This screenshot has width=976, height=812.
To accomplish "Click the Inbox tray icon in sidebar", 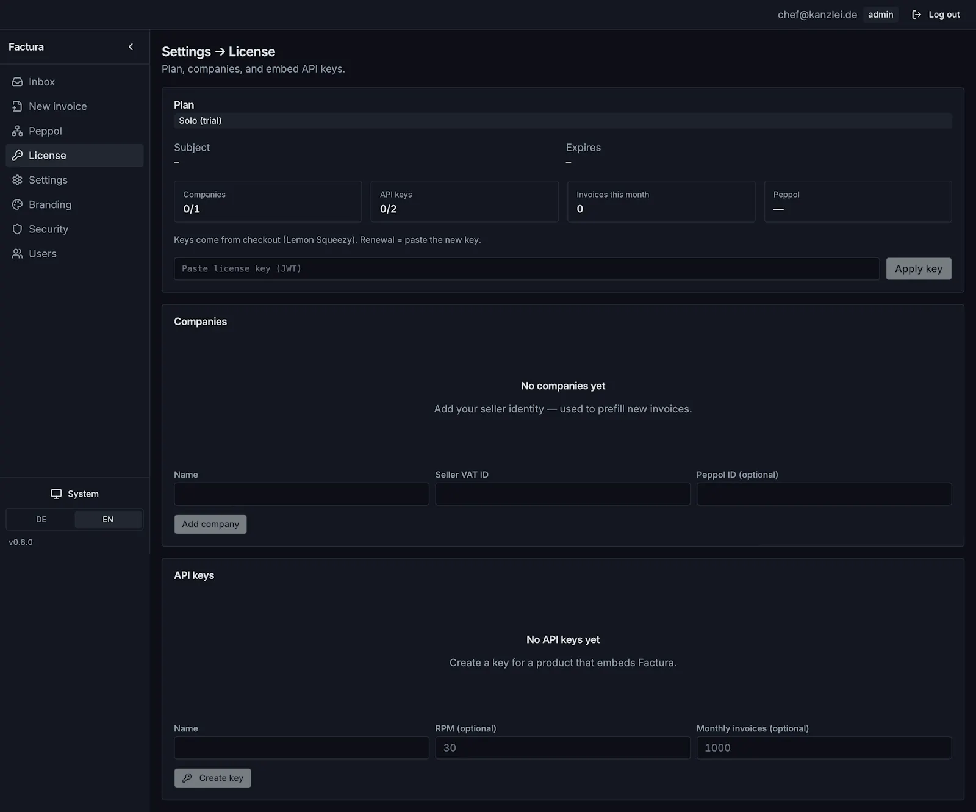I will click(17, 82).
